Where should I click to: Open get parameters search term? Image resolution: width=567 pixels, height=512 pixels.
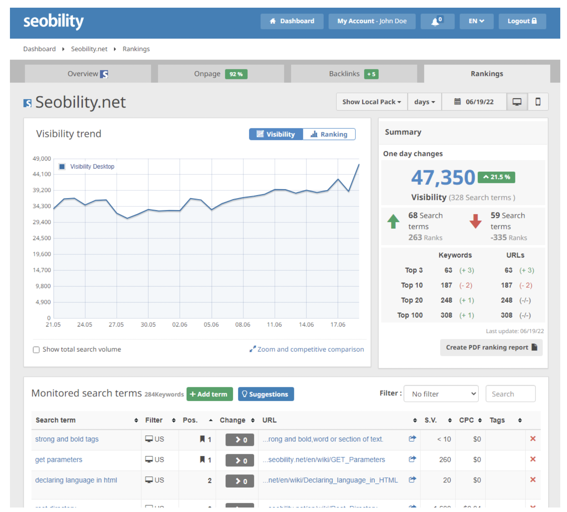59,459
